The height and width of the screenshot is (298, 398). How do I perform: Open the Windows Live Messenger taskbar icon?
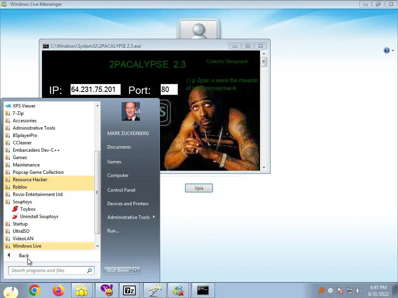coord(178,290)
